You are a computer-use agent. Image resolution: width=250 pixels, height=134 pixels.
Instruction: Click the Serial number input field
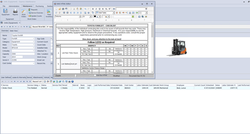tap(23, 60)
